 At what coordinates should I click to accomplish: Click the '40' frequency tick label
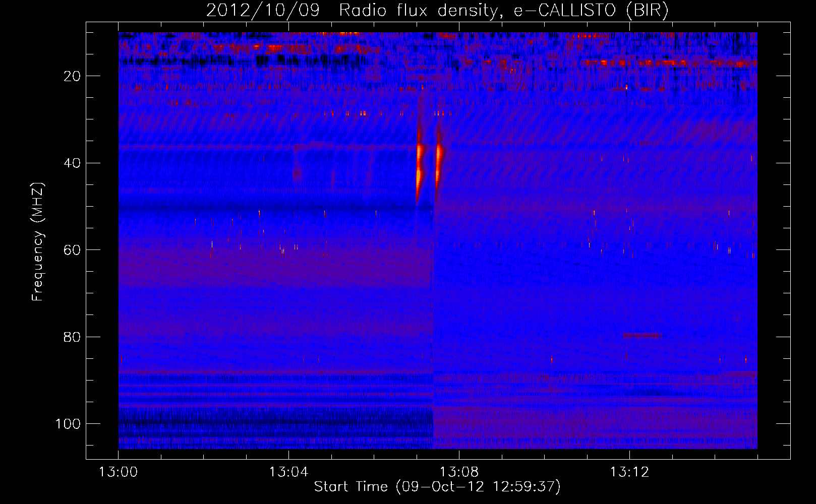pos(73,163)
